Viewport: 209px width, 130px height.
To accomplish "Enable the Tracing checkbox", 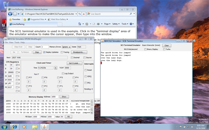I will [62, 52].
